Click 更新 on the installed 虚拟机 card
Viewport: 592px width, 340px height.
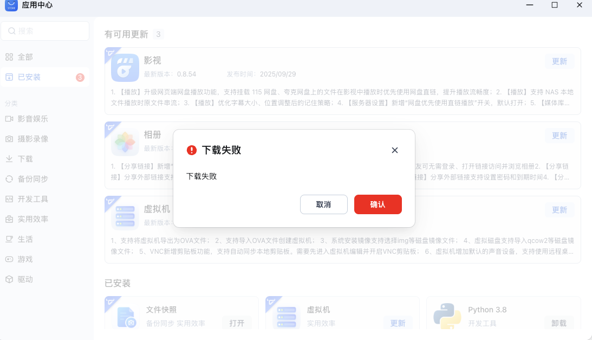(398, 323)
